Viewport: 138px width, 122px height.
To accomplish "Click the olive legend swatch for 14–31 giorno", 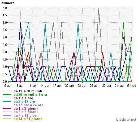I will [x=7, y=119].
